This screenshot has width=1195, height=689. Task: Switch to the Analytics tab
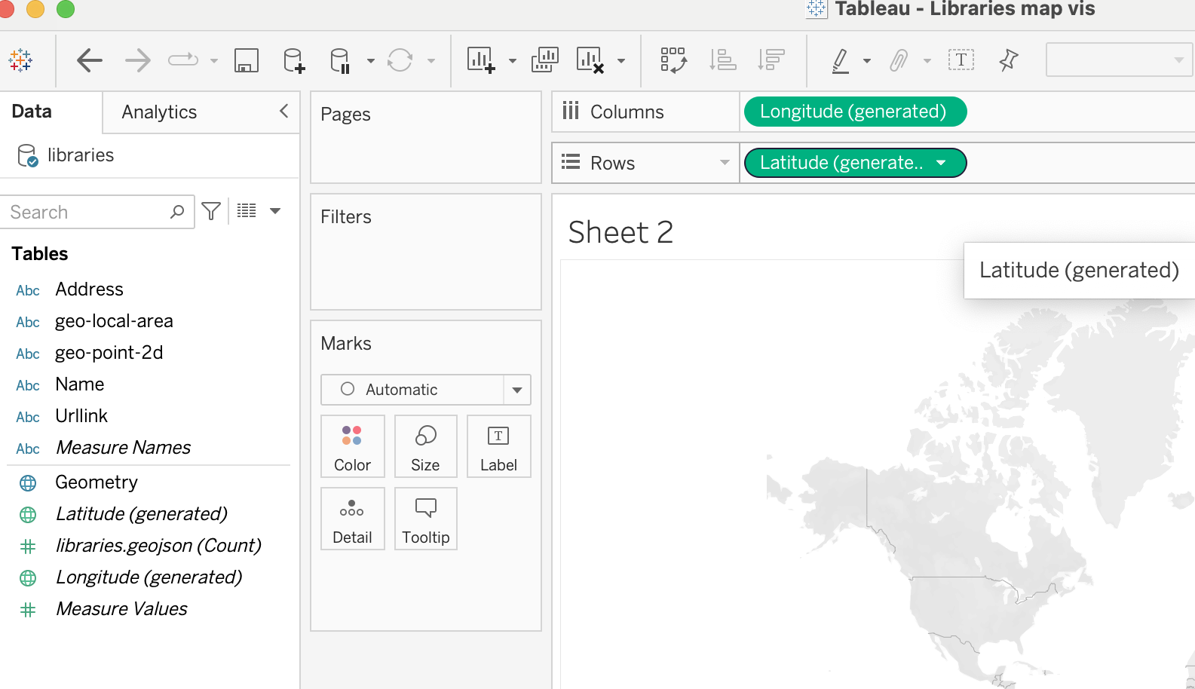(159, 112)
